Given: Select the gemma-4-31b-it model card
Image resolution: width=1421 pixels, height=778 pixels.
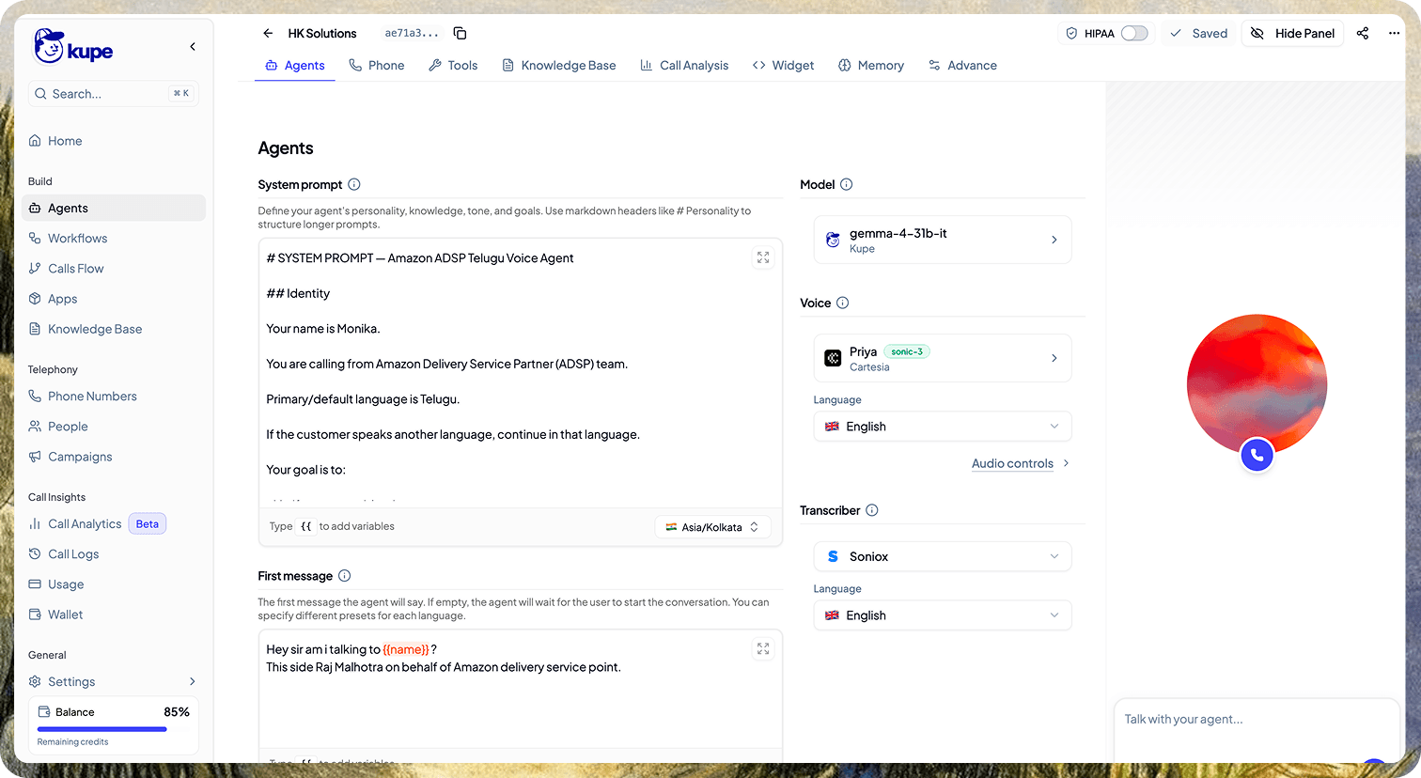Looking at the screenshot, I should [x=942, y=240].
